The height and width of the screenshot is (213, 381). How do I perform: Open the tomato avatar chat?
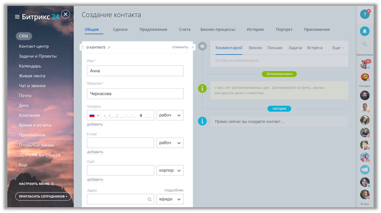[365, 77]
